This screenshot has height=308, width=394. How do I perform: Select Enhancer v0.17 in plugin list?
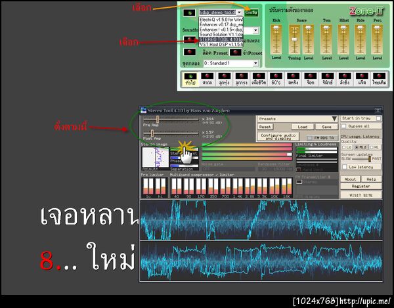coord(221,24)
